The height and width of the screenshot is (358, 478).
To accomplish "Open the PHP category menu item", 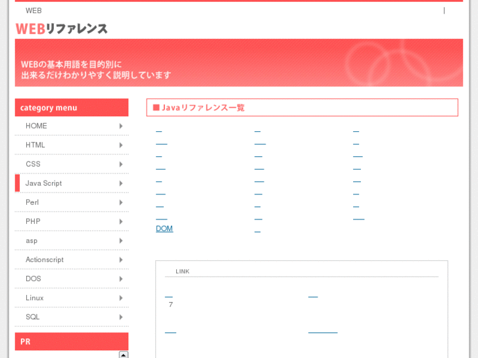I will click(x=72, y=221).
